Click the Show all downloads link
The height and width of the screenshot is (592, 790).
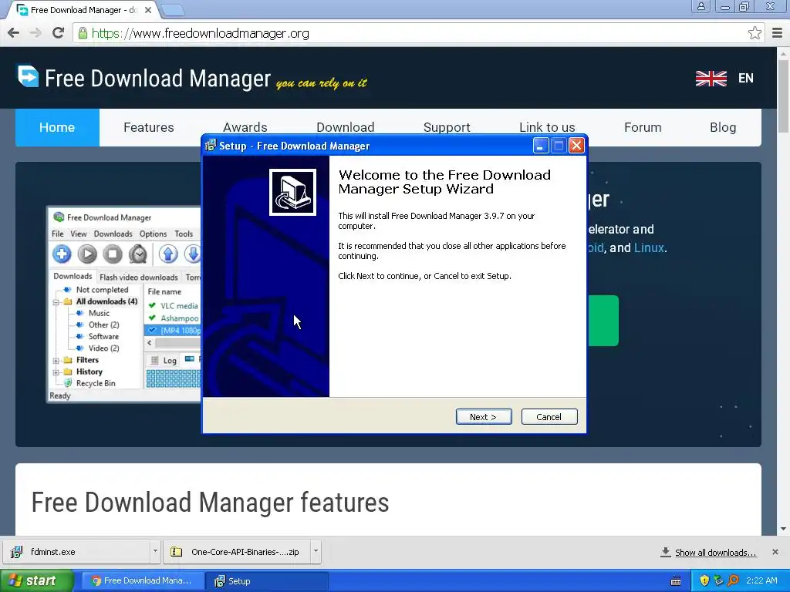[715, 553]
